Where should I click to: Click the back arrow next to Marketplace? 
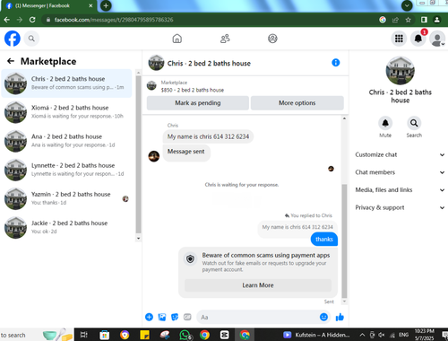pos(11,61)
